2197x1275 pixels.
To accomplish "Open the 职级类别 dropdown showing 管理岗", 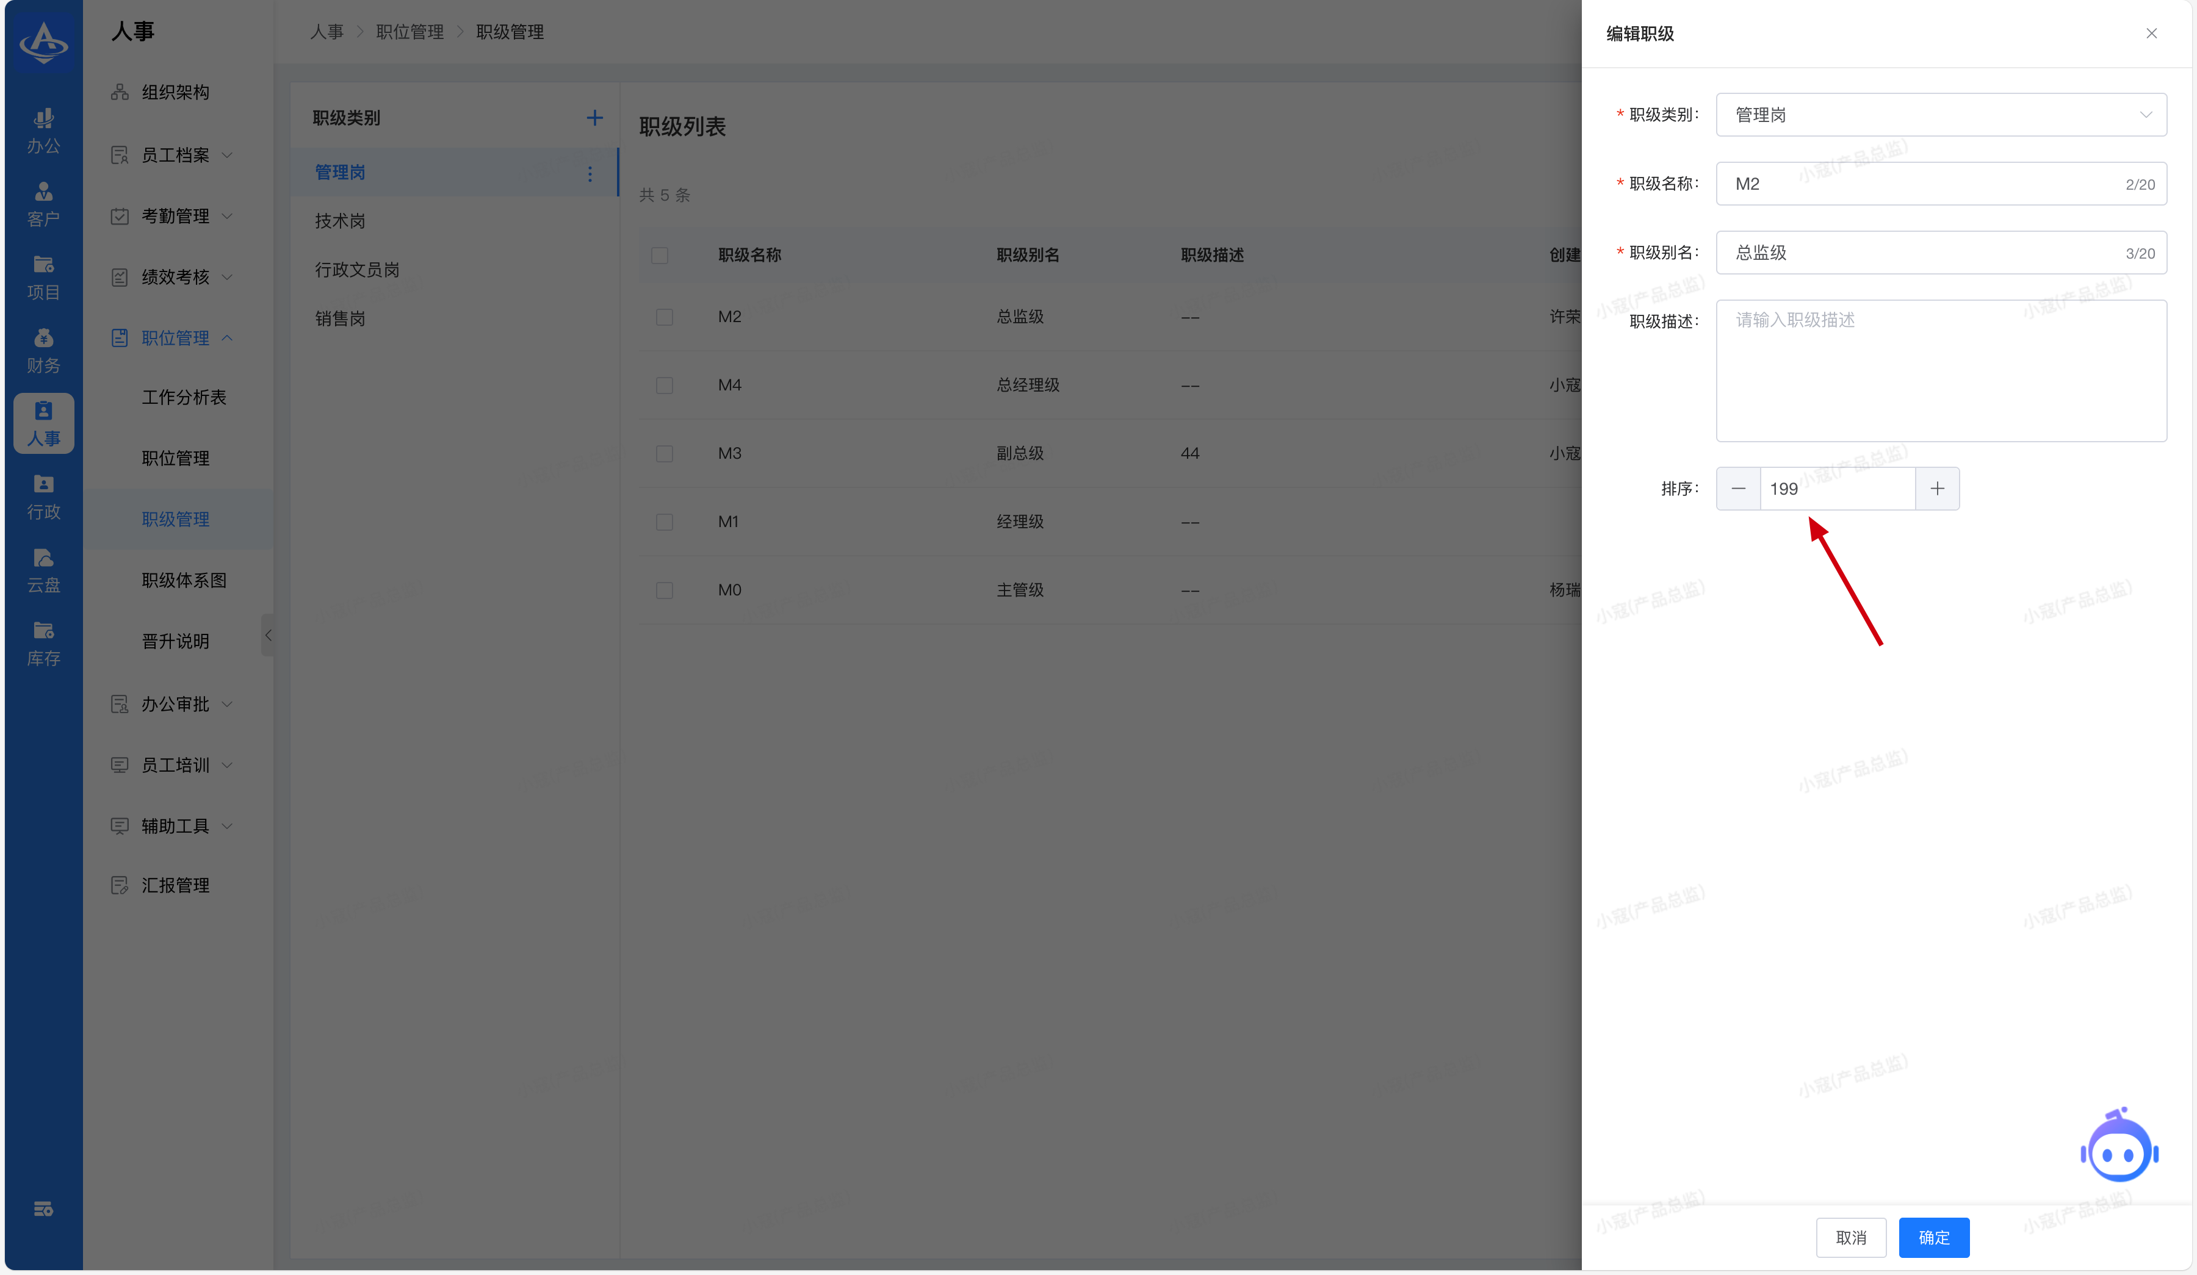I will pyautogui.click(x=1941, y=115).
